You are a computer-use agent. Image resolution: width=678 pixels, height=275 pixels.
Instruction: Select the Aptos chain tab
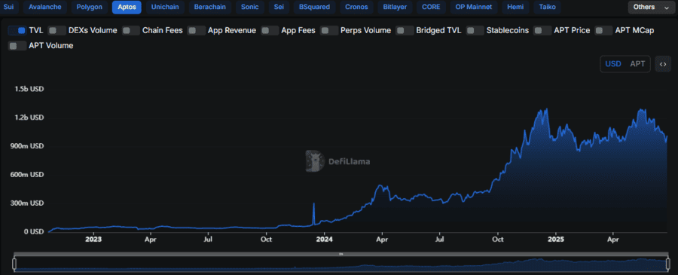tap(127, 8)
